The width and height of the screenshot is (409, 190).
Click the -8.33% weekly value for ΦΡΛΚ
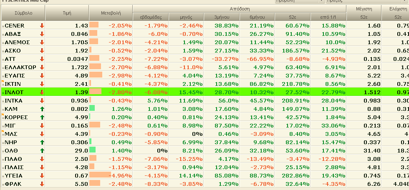click(156, 184)
